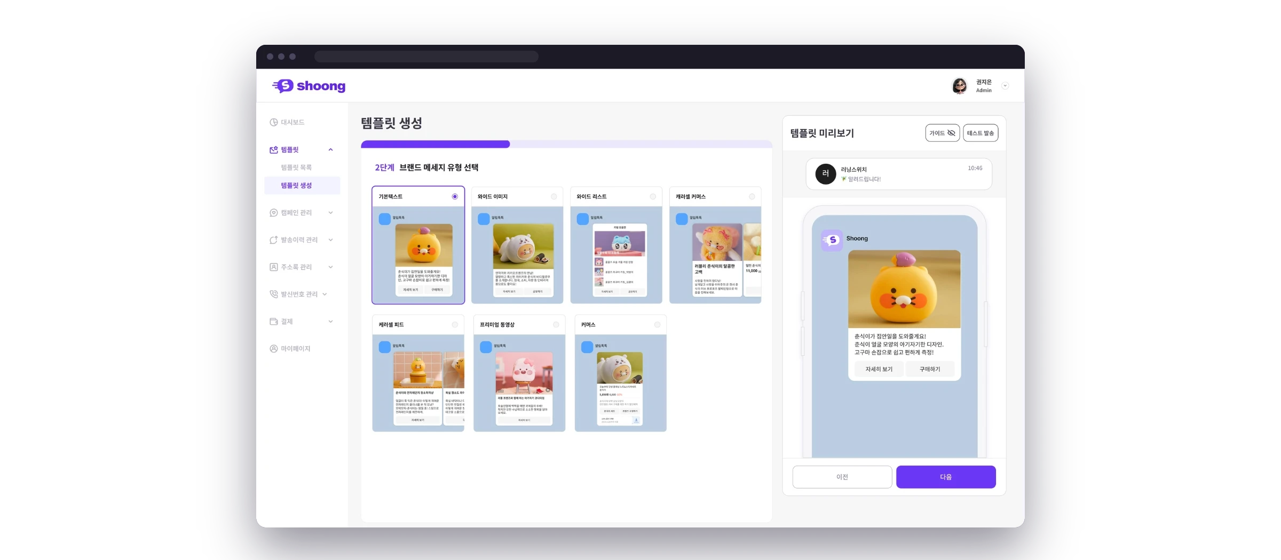Viewport: 1281px width, 560px height.
Task: Click the 캐러셀 피드 template thumbnail
Action: point(418,383)
